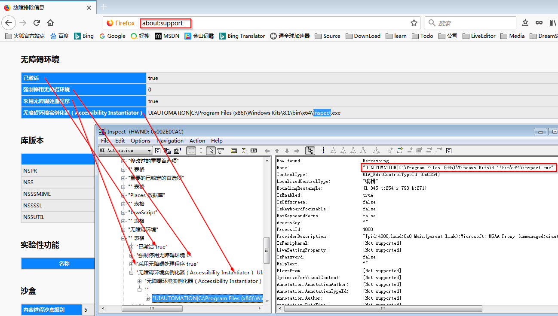
Task: Open the DownLoad bookmarks folder
Action: (x=363, y=36)
